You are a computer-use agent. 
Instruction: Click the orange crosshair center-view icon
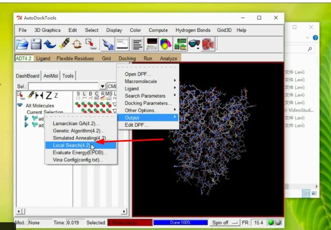point(77,44)
